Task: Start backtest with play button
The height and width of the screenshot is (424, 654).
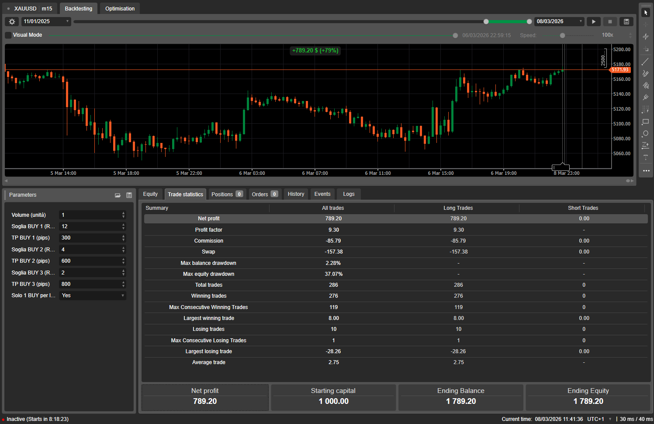Action: click(x=593, y=21)
